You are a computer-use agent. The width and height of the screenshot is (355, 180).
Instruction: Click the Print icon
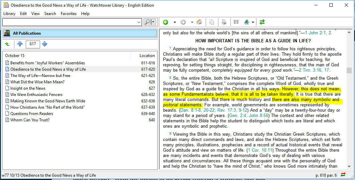point(224,22)
